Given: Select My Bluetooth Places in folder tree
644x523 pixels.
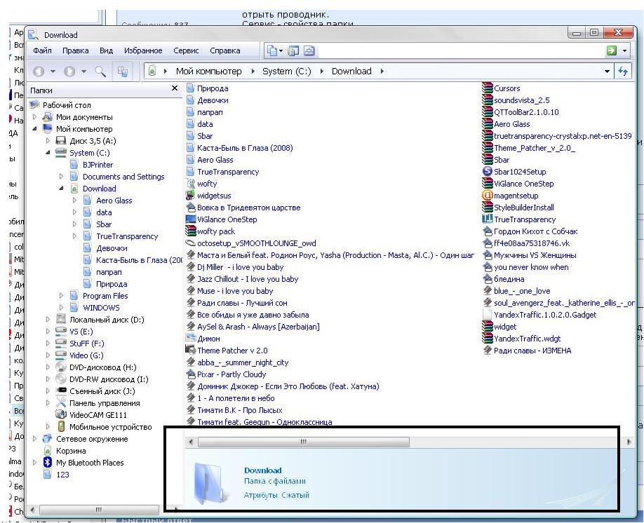Looking at the screenshot, I should [x=89, y=463].
